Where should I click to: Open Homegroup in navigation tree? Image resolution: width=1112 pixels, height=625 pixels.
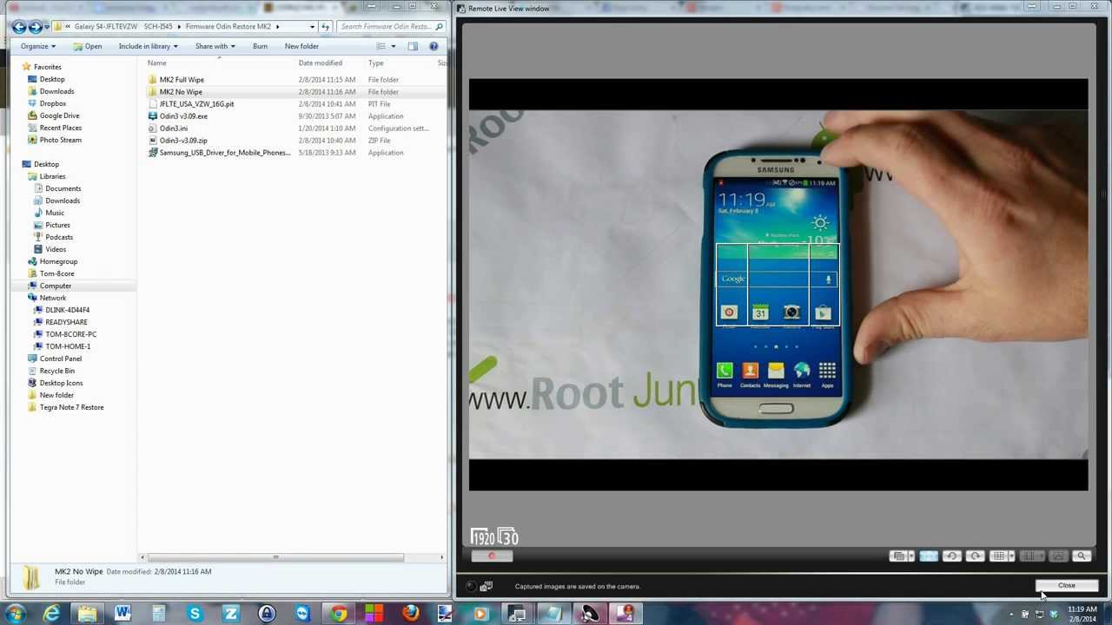pyautogui.click(x=58, y=261)
